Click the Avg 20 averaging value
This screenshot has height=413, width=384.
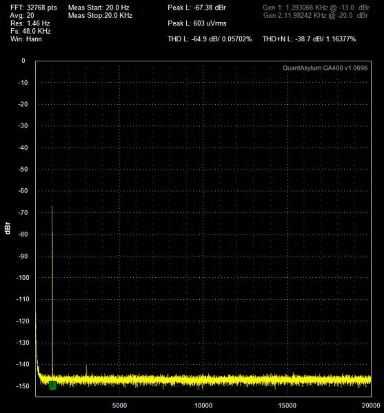point(22,16)
